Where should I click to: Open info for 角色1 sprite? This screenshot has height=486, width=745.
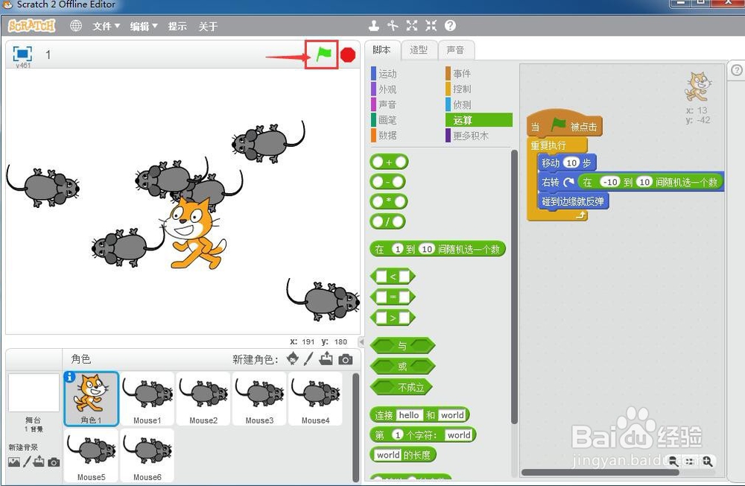(x=69, y=377)
